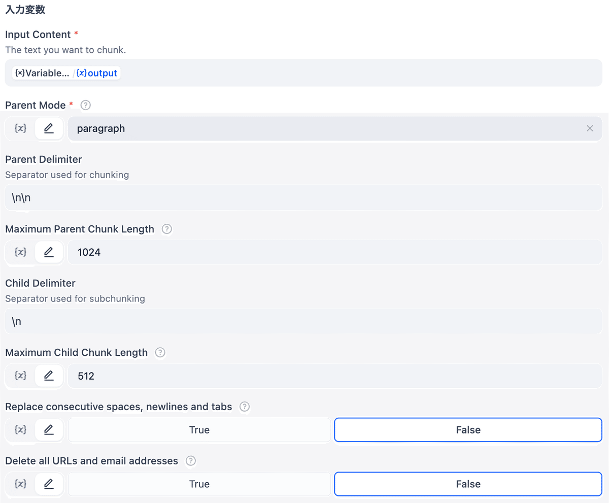Set Replace consecutive spaces to True
This screenshot has width=609, height=503.
[x=199, y=430]
